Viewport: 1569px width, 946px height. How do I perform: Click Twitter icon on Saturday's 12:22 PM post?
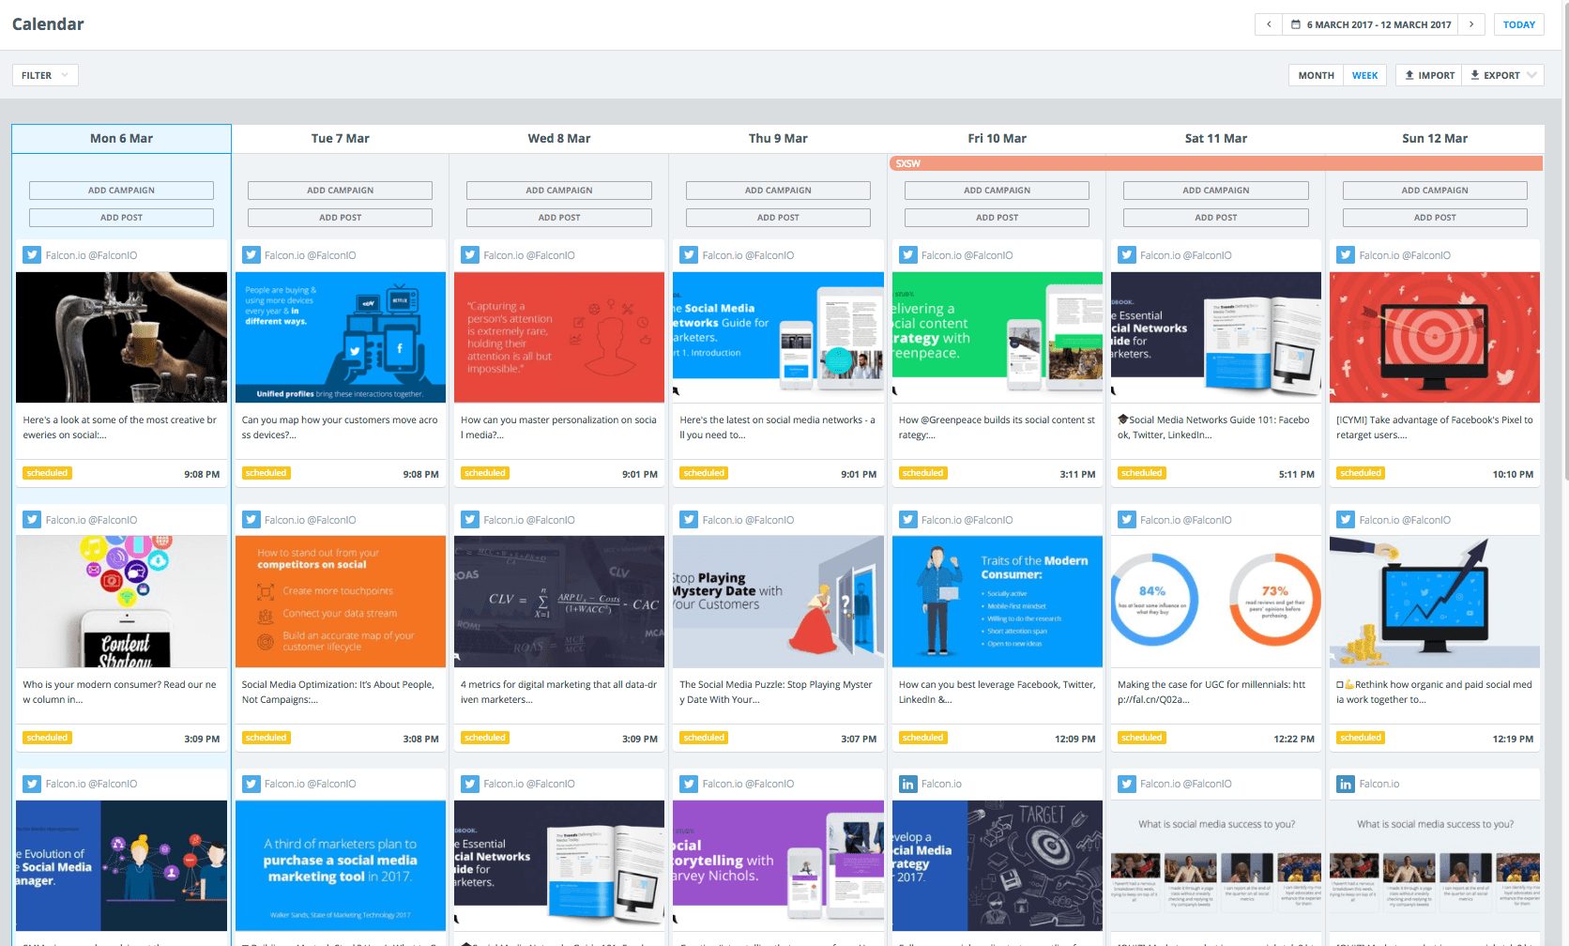pos(1127,520)
